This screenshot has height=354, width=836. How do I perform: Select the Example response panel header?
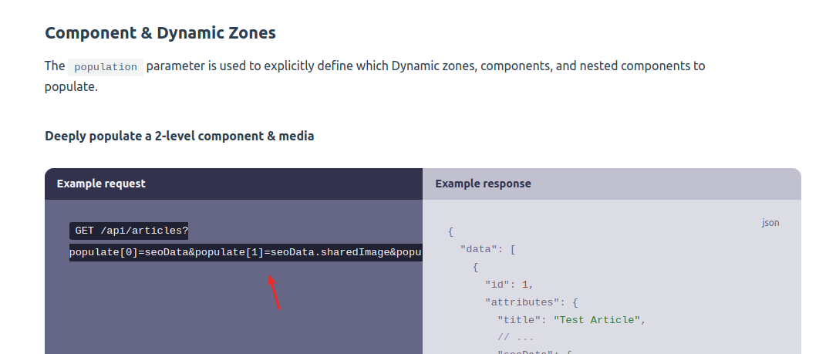click(612, 184)
